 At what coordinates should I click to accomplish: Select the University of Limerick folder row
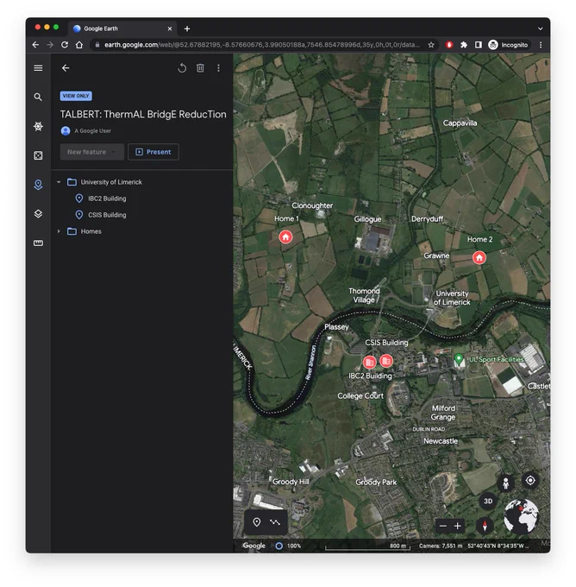[x=142, y=182]
